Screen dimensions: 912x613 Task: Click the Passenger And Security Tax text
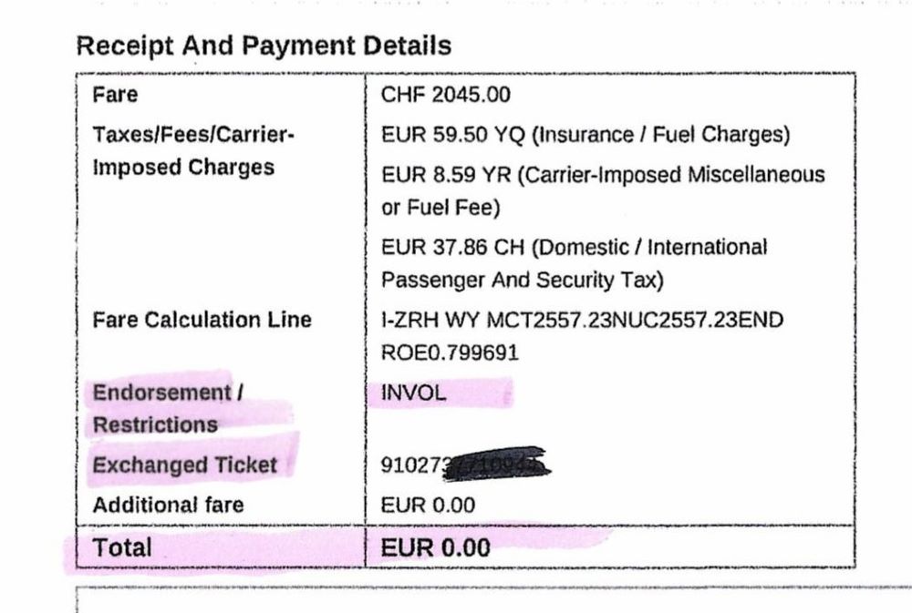click(523, 279)
